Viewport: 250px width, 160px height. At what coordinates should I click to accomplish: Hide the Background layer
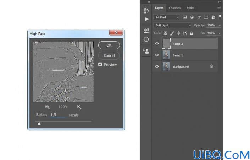pyautogui.click(x=157, y=66)
